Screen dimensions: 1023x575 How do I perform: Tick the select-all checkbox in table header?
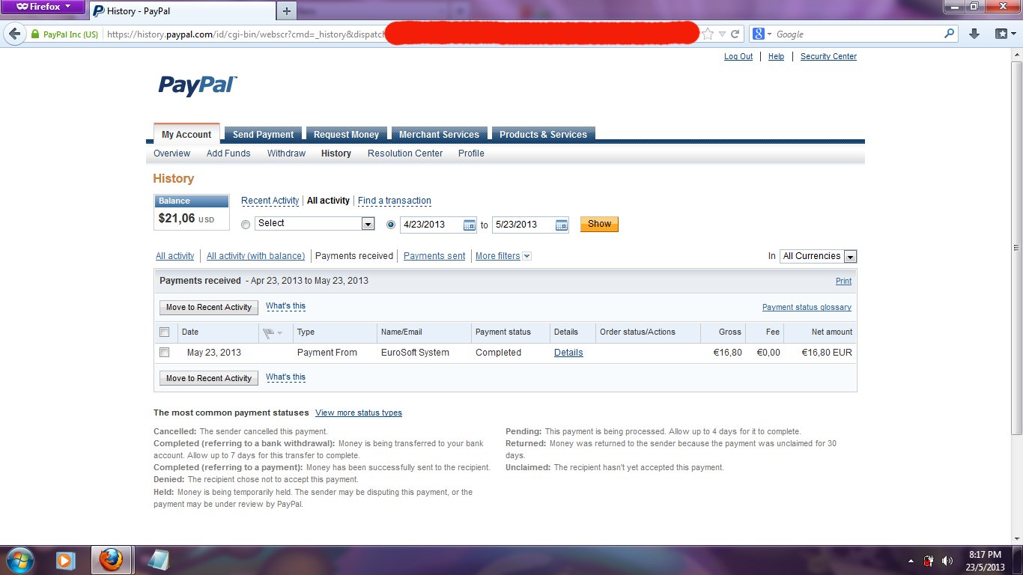(x=165, y=332)
